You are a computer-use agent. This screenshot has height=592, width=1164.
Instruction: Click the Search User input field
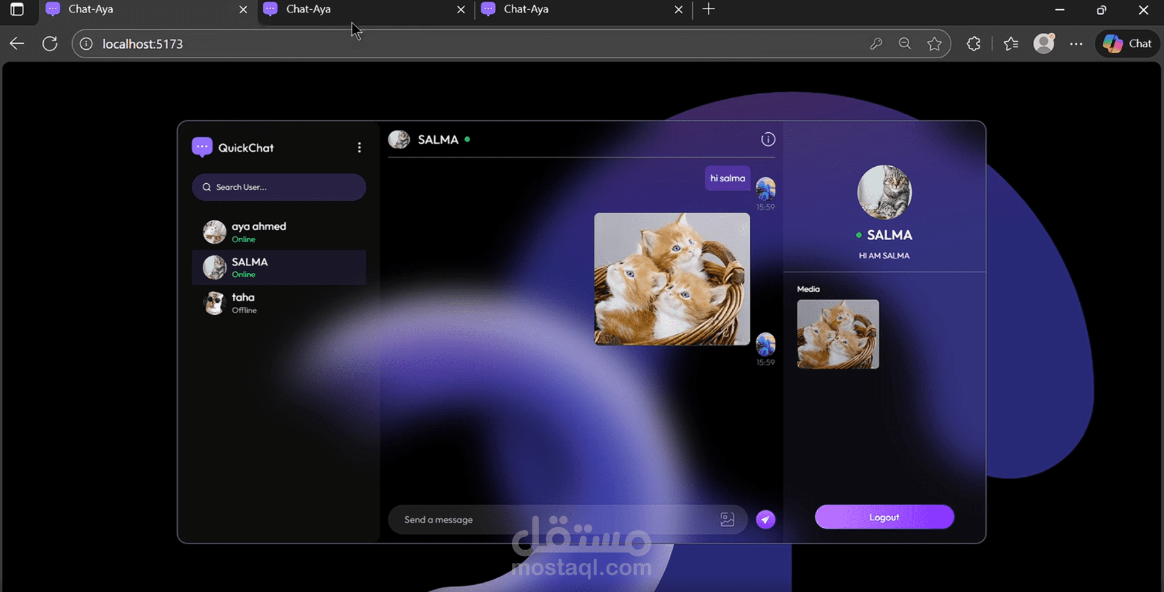(279, 187)
